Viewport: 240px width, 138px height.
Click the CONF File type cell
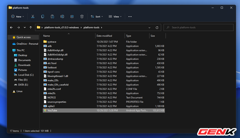click(x=132, y=89)
